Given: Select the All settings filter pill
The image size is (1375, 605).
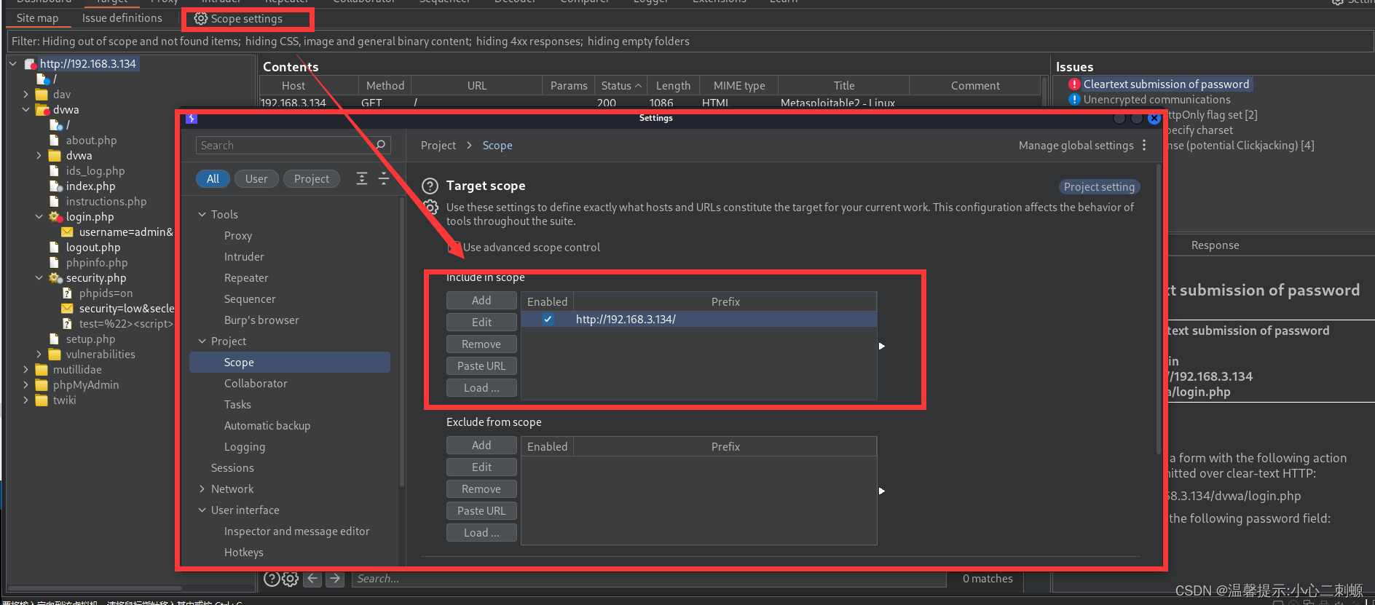Looking at the screenshot, I should tap(213, 178).
